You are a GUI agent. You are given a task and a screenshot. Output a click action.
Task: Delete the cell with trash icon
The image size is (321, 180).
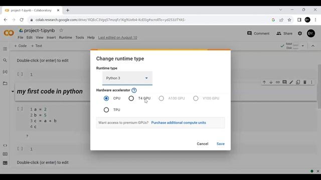(305, 82)
